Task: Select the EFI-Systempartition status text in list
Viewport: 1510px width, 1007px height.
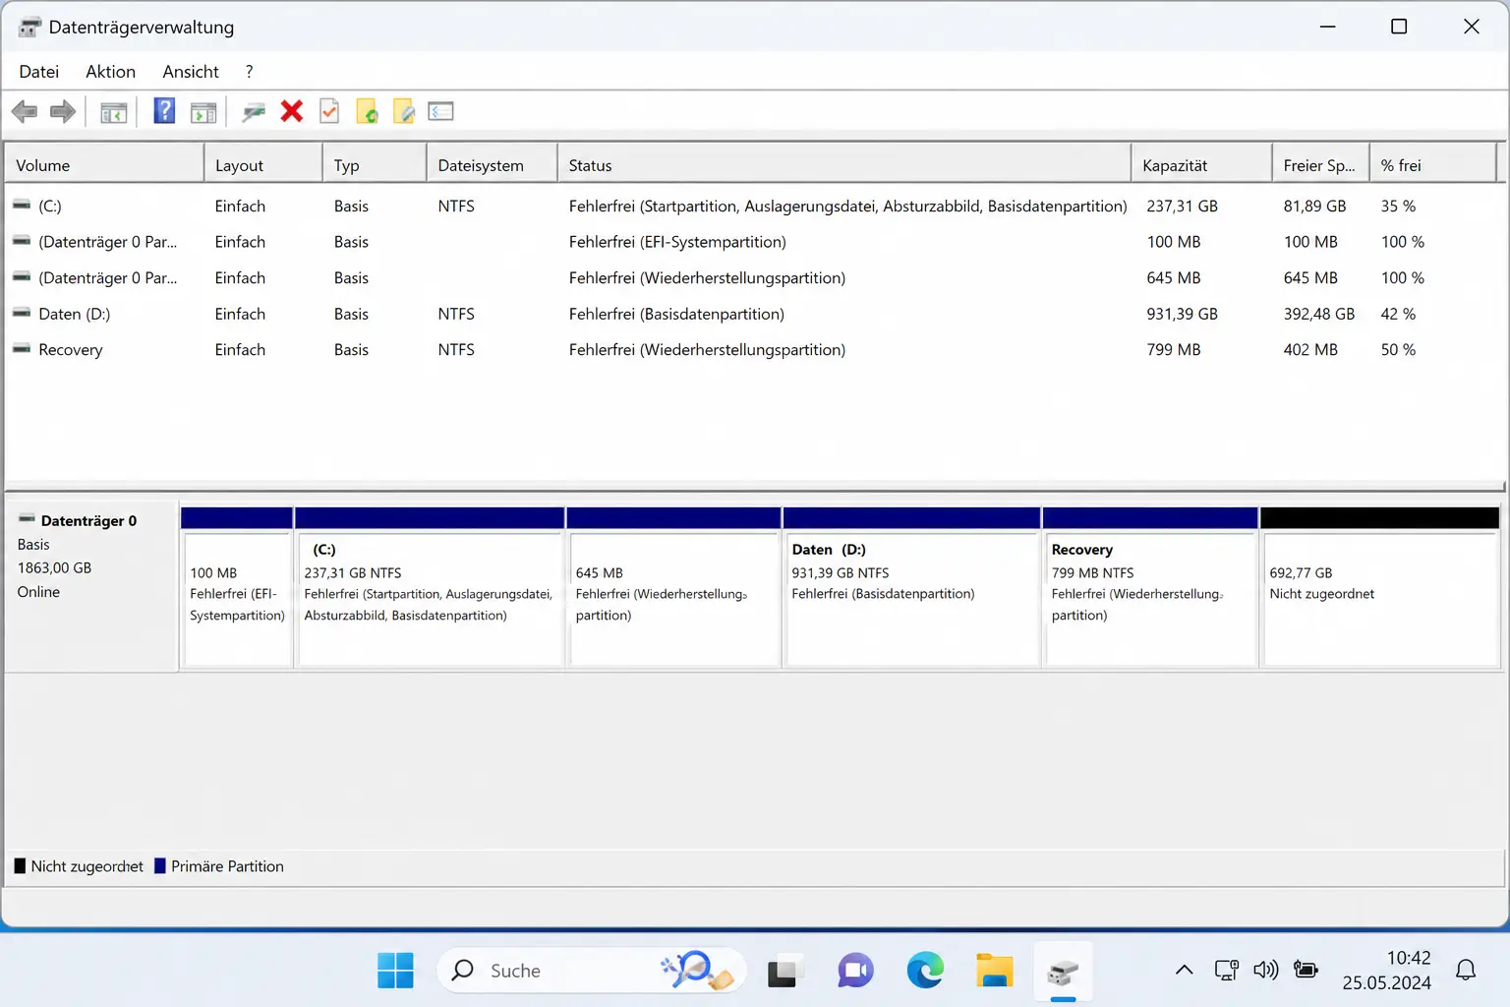Action: pyautogui.click(x=677, y=242)
